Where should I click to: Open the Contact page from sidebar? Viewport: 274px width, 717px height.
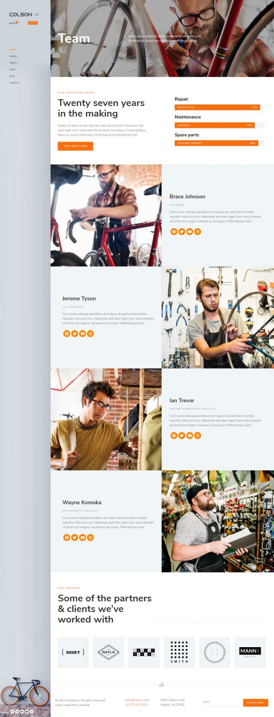[15, 83]
